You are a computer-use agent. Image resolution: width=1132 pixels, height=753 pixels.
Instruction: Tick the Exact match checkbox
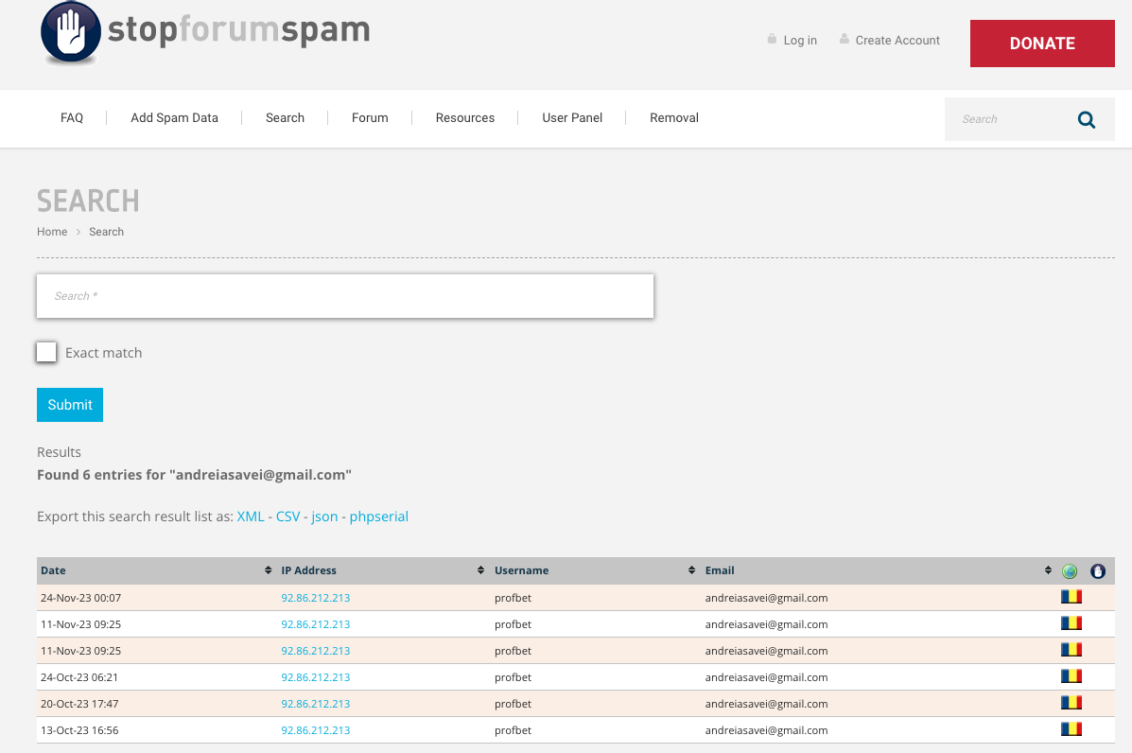[x=46, y=352]
